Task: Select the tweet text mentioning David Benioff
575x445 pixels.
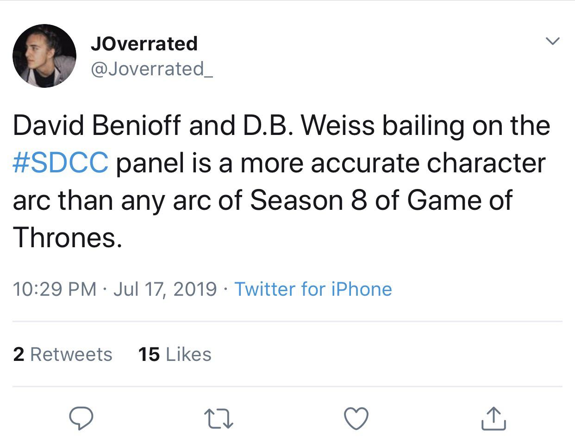Action: (281, 182)
